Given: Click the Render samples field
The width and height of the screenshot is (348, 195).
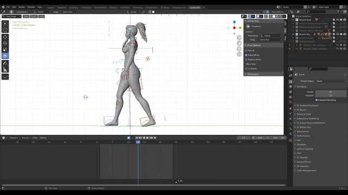Looking at the screenshot, I should pyautogui.click(x=331, y=92).
